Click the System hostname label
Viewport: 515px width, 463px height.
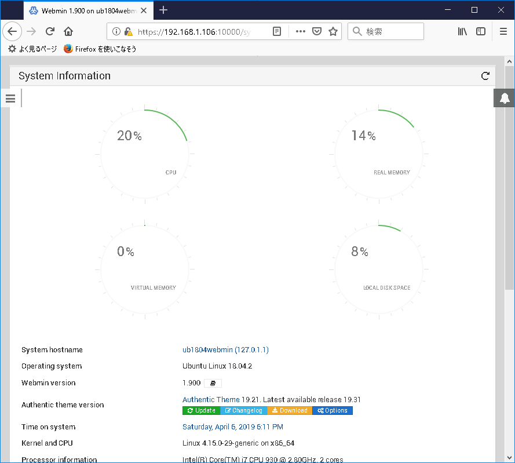point(52,349)
